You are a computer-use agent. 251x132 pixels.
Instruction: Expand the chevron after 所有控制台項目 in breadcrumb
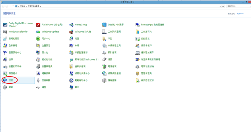point(41,6)
